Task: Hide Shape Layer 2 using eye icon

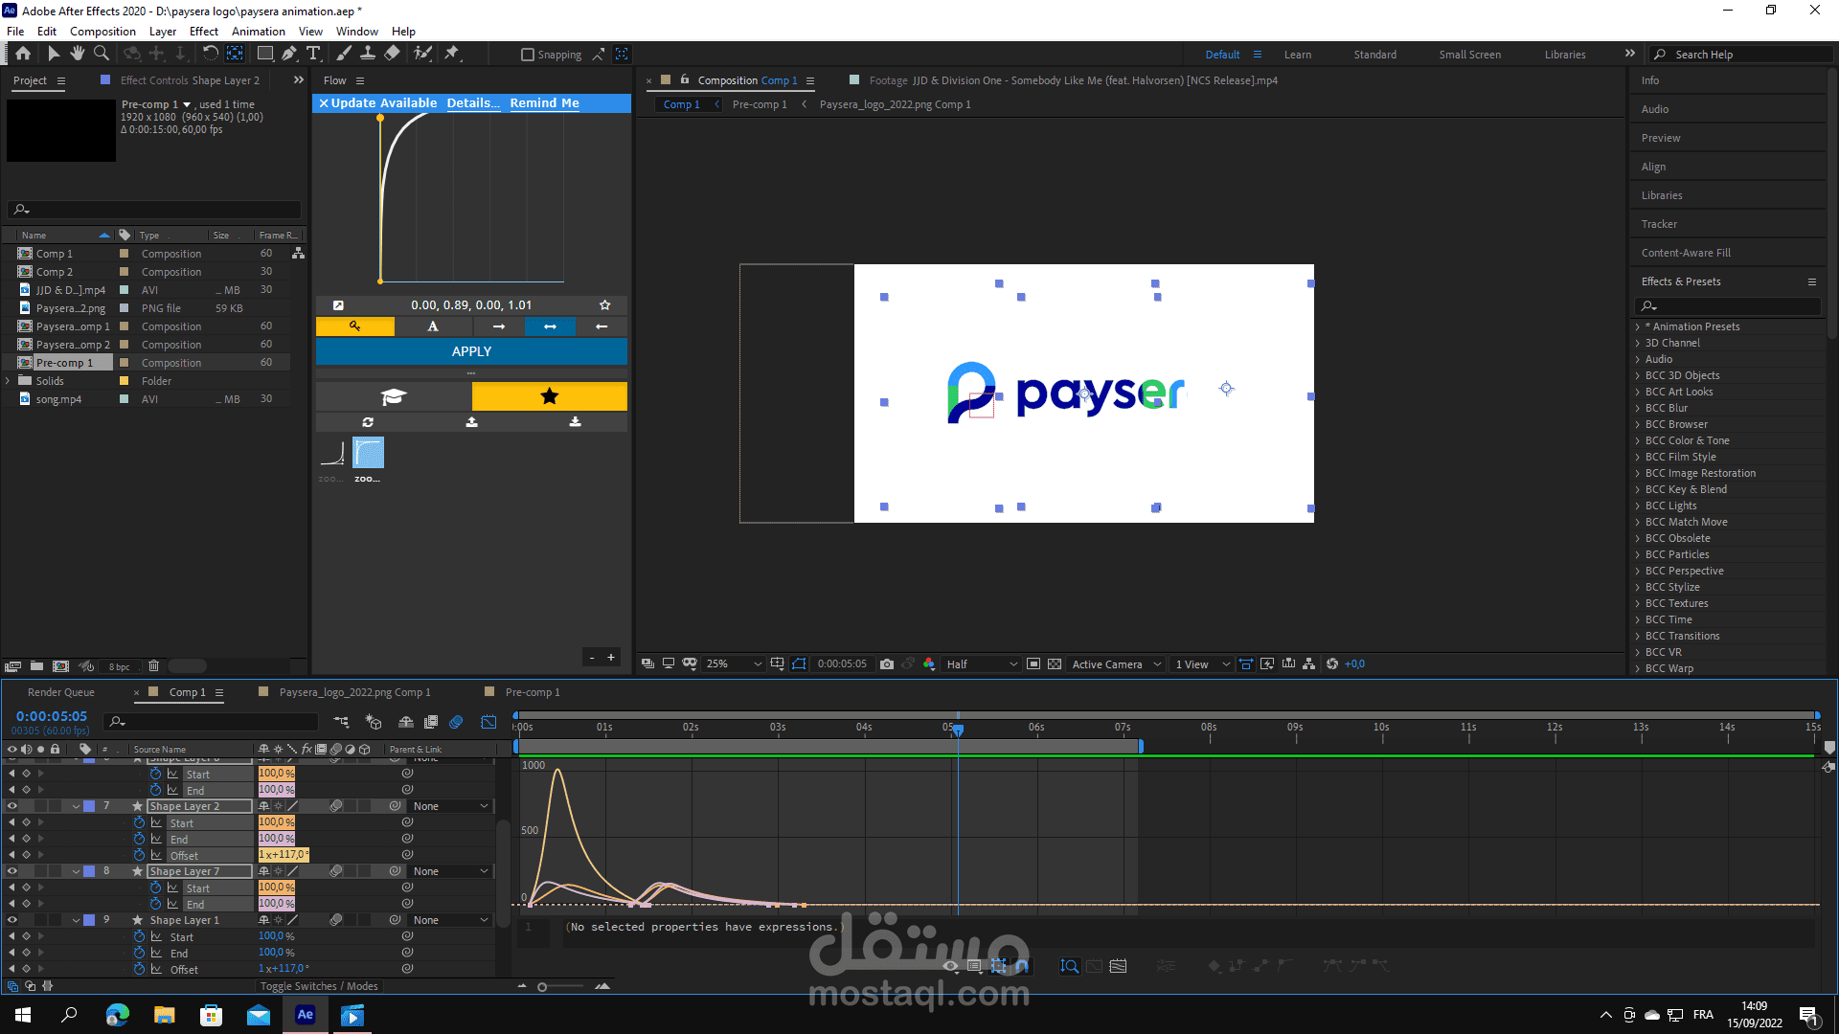Action: pyautogui.click(x=12, y=806)
